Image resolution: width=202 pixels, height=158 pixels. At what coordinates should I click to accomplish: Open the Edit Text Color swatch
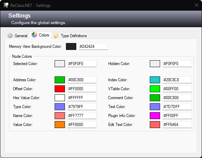point(155,125)
